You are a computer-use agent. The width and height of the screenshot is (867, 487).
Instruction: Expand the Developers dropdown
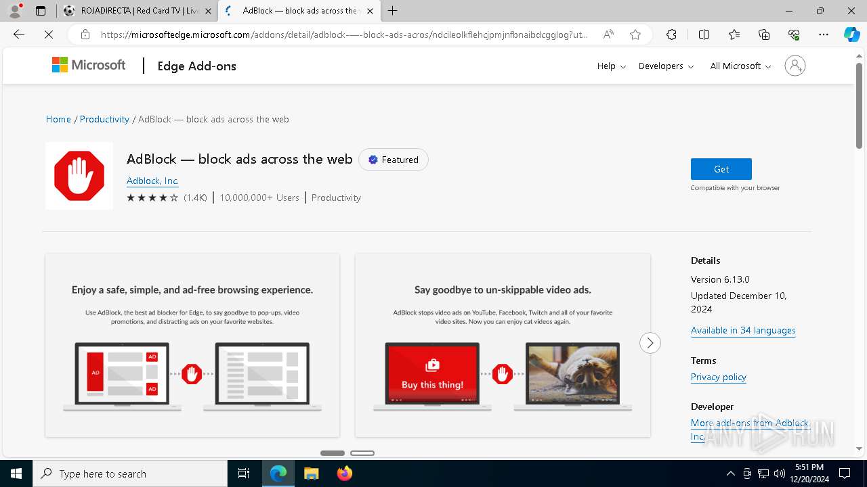point(666,66)
